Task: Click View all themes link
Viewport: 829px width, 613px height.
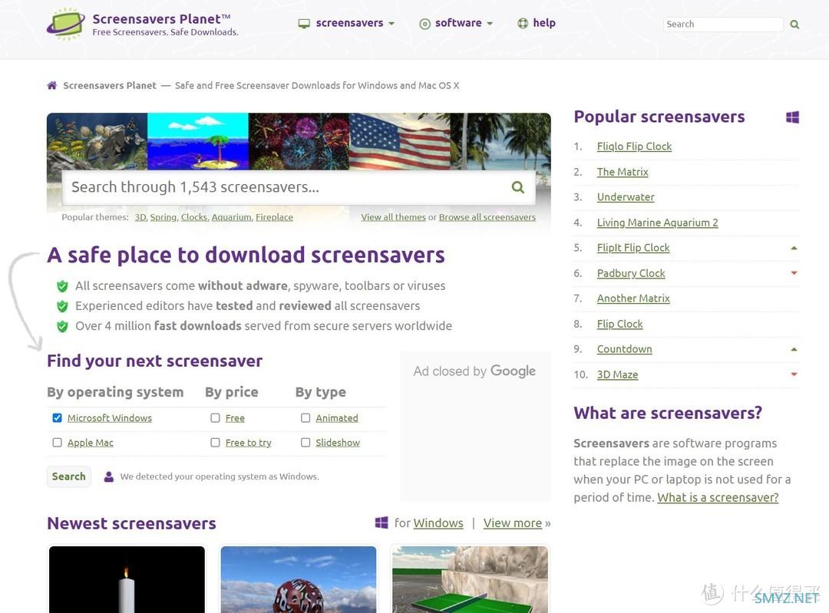Action: coord(393,217)
